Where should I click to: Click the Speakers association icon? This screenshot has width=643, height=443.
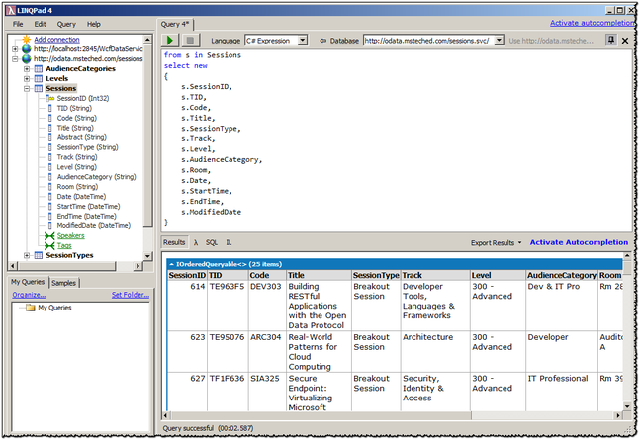click(x=49, y=236)
